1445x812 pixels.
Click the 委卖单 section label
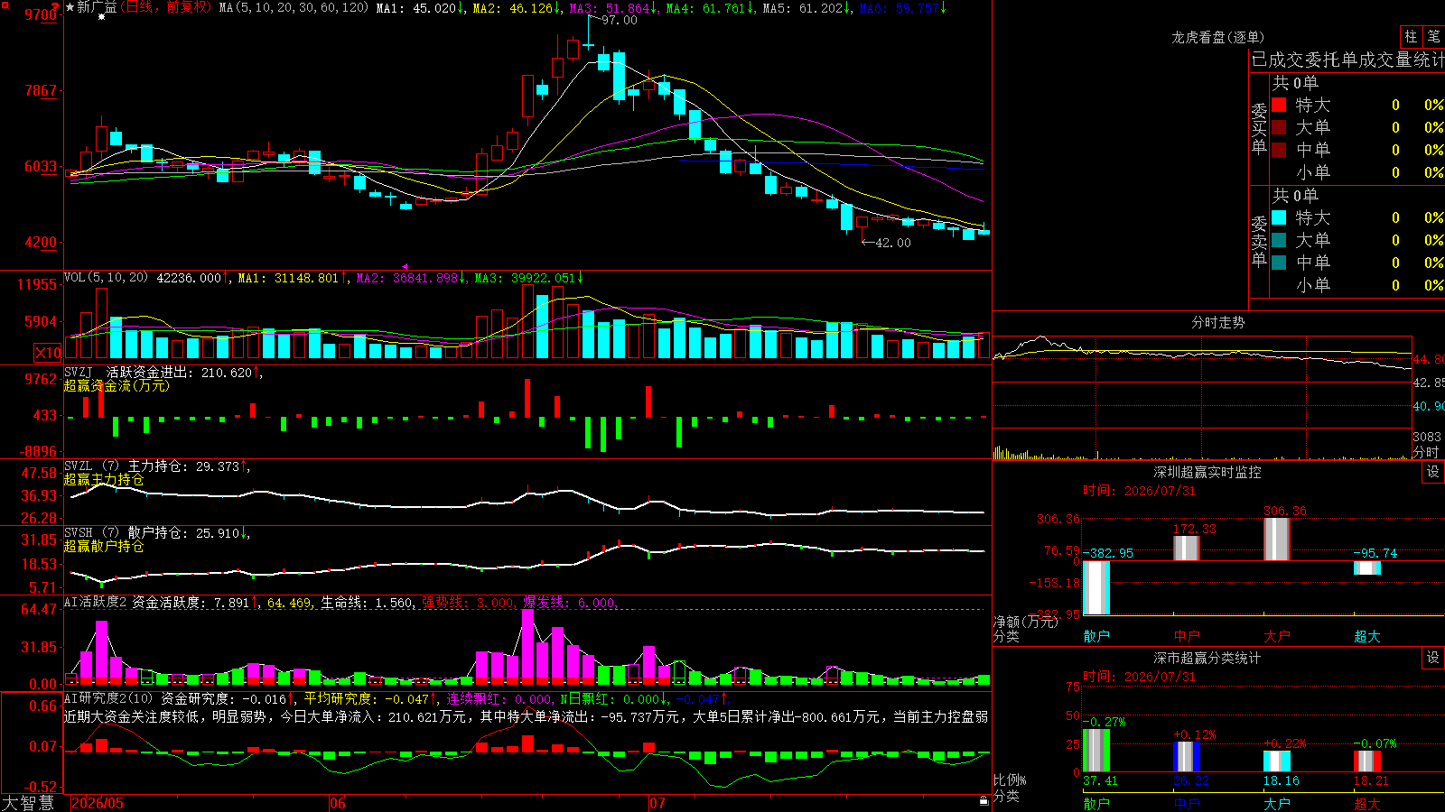[1259, 241]
